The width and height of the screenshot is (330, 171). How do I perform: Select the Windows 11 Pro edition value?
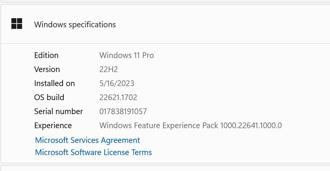pyautogui.click(x=126, y=55)
